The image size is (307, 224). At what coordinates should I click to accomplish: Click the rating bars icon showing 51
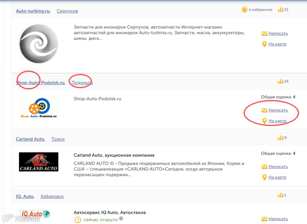(281, 10)
